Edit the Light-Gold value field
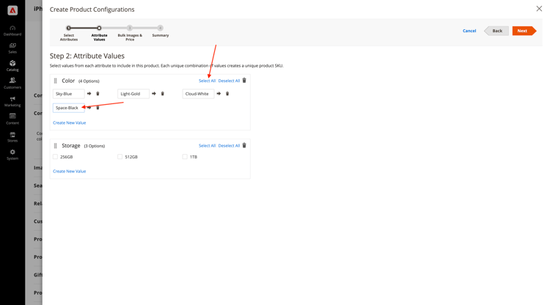 pyautogui.click(x=133, y=94)
